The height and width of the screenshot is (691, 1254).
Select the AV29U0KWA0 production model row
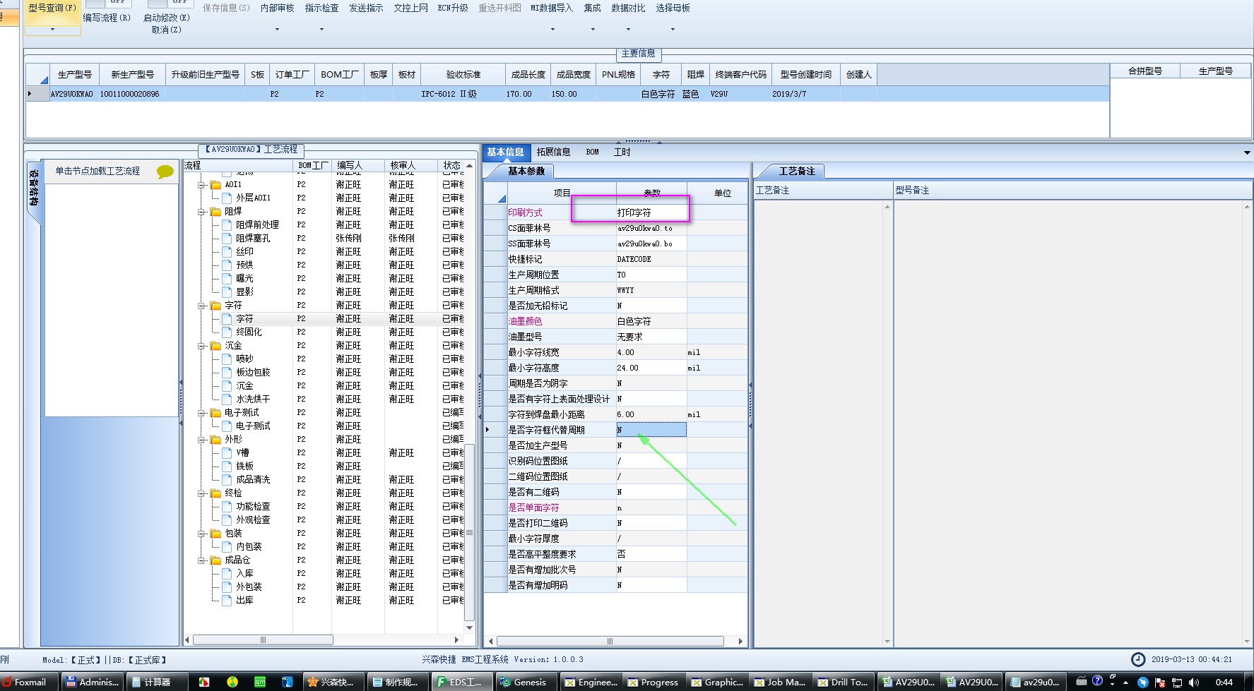[567, 94]
